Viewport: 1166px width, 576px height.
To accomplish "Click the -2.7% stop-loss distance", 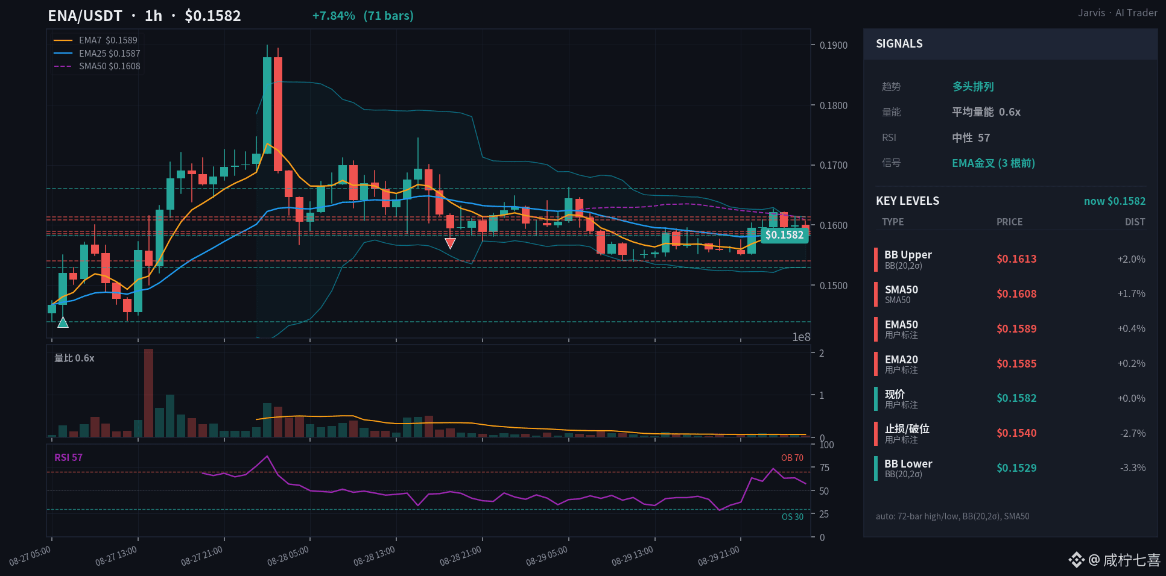I will click(1132, 433).
